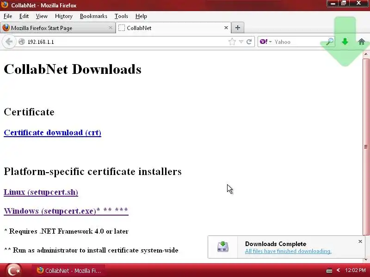Close the CollabNet tab
Viewport: 370px width, 277px height.
click(226, 28)
